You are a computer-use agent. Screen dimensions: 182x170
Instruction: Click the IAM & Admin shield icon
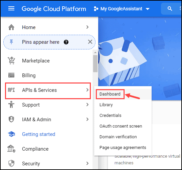click(x=11, y=119)
